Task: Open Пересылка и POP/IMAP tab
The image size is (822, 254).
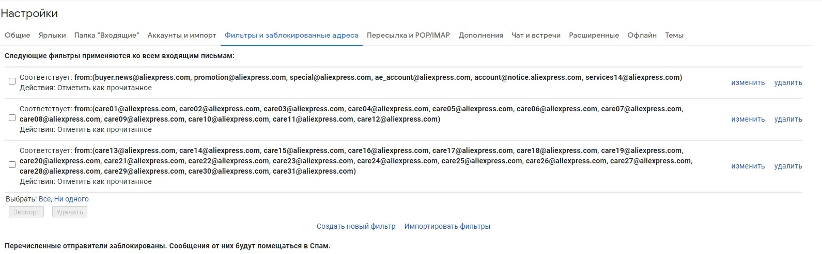Action: [x=408, y=35]
